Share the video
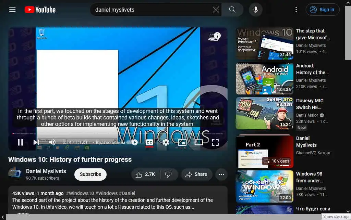The image size is (351, 220). coord(196,174)
